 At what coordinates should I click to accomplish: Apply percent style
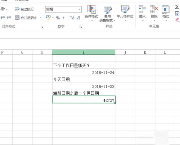click(x=58, y=18)
